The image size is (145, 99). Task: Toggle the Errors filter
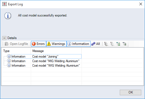[x=39, y=44]
